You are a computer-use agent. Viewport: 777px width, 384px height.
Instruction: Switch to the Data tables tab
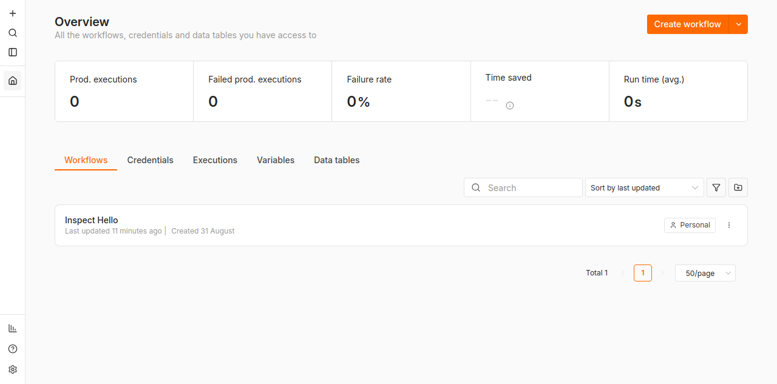[x=336, y=160]
